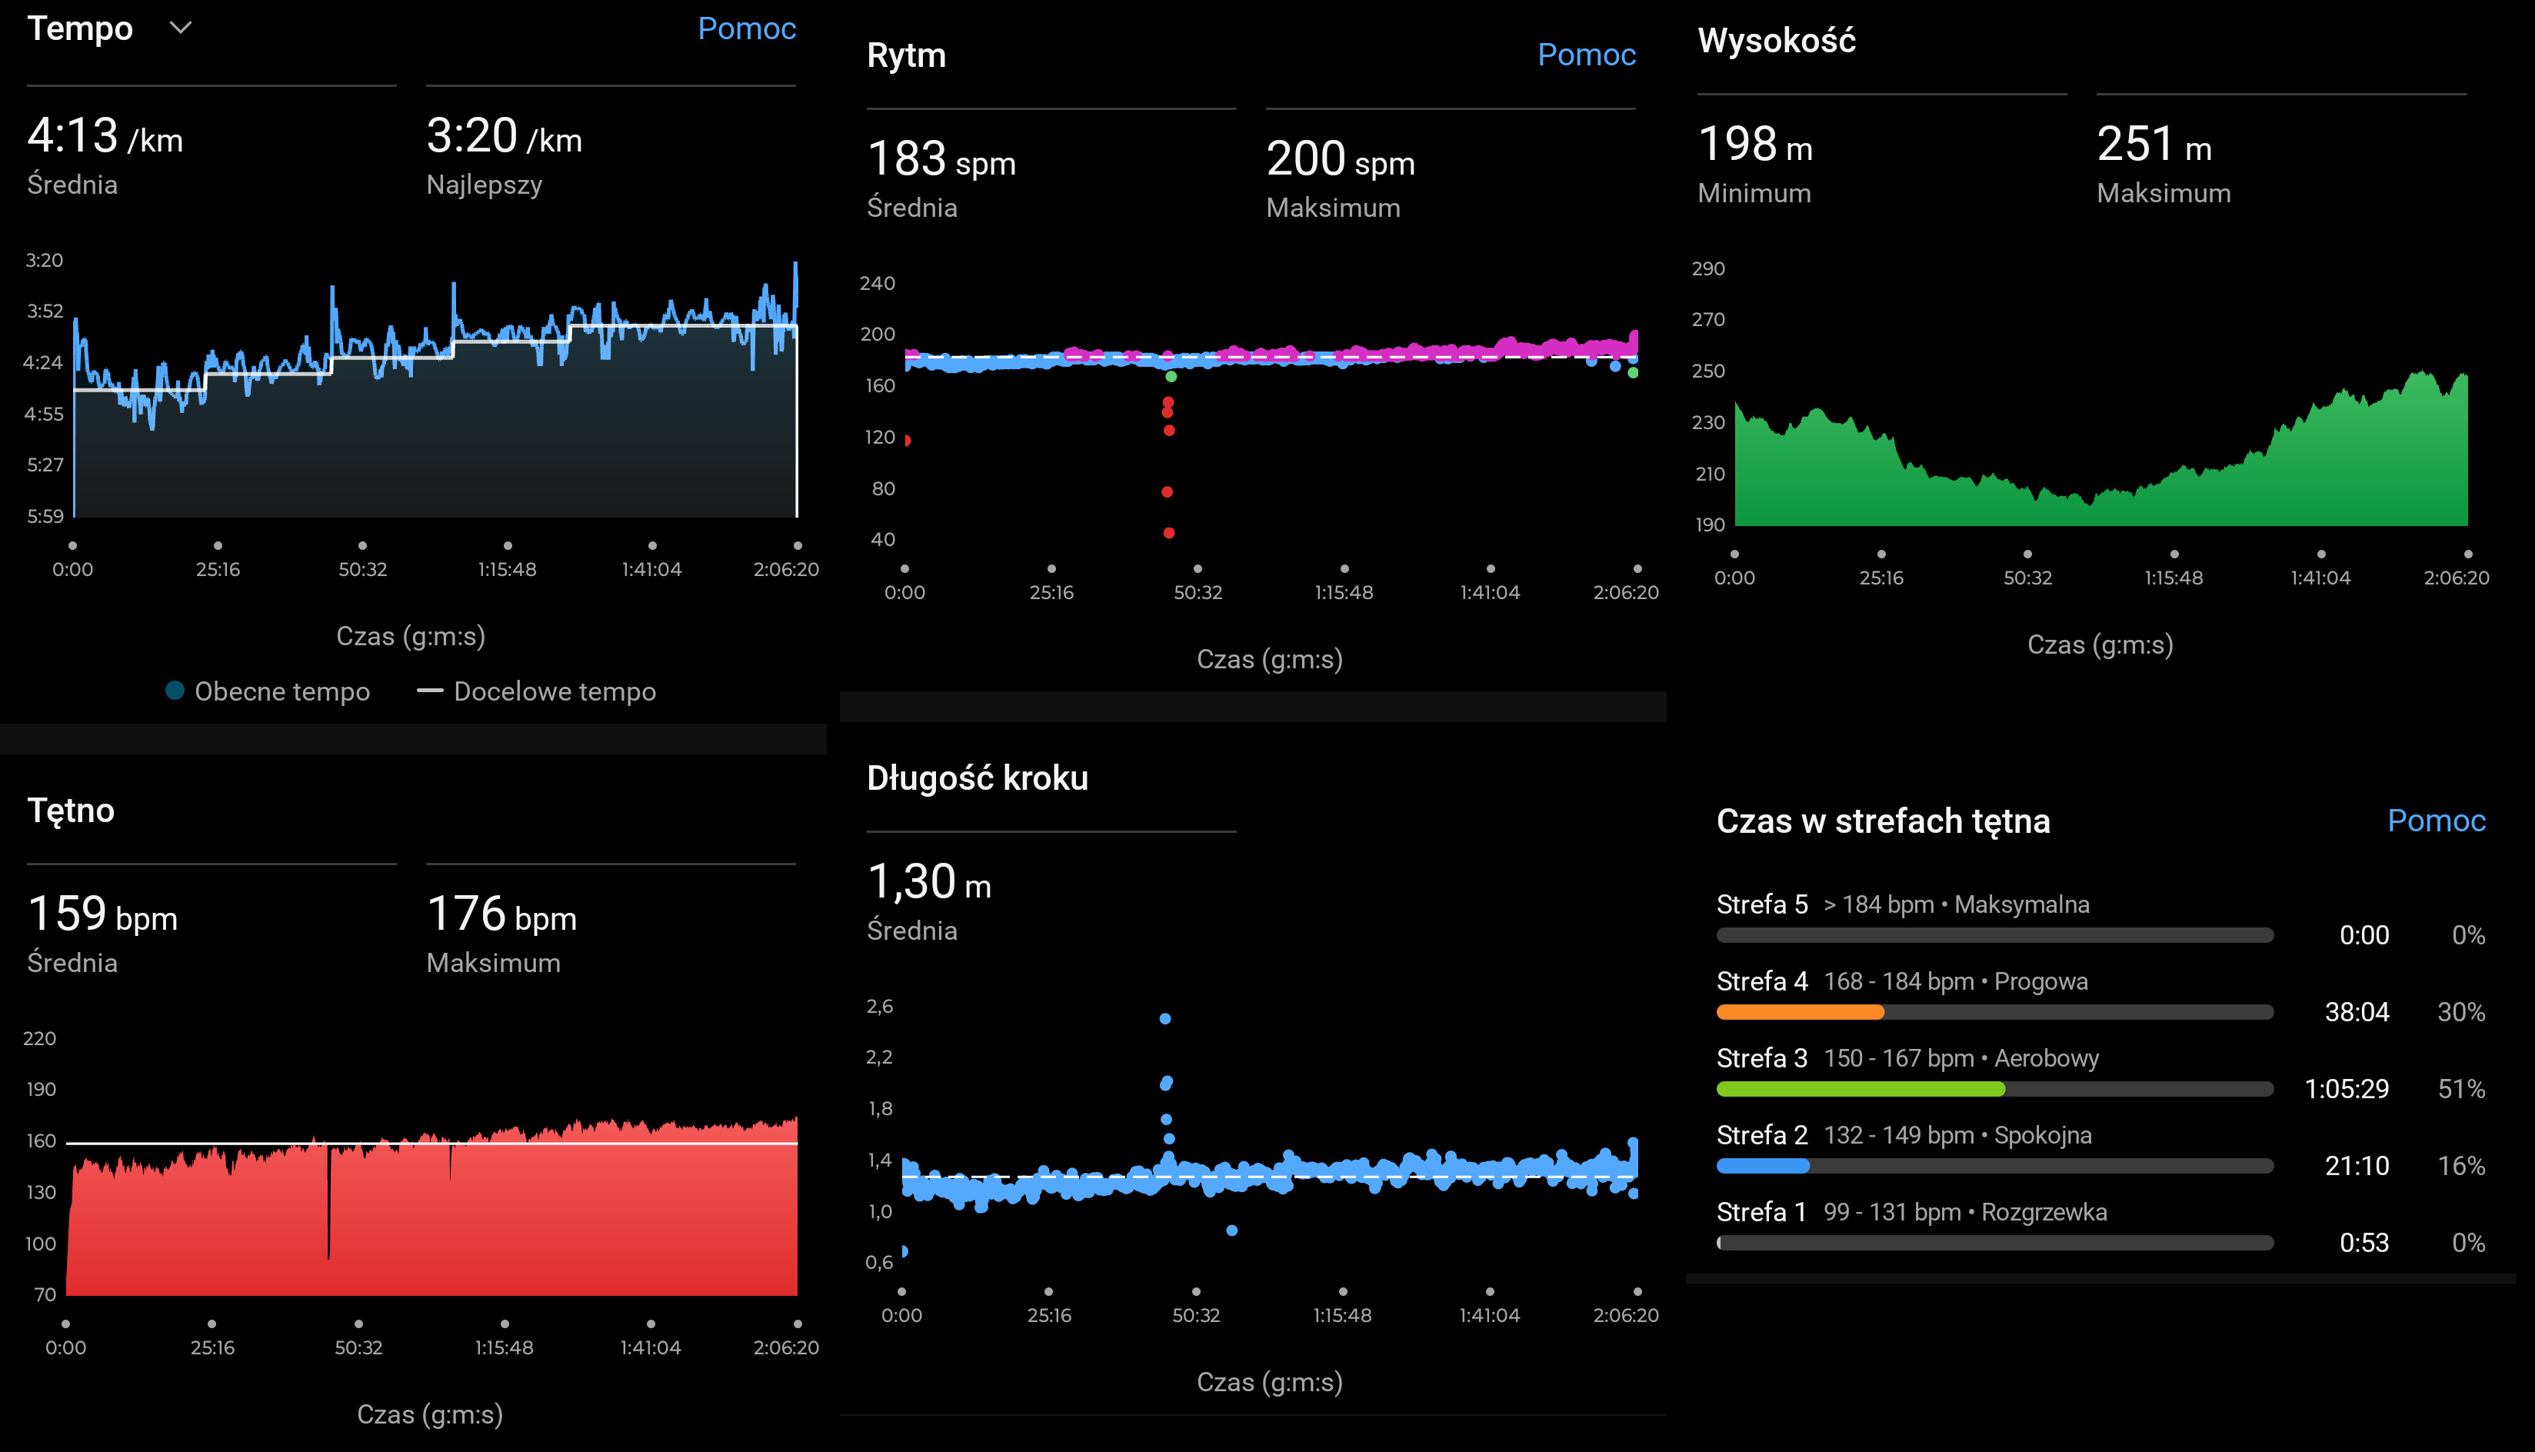Click the 251 m Maksimum elevation stat
Screen dimensions: 2535x1452
(x=2153, y=145)
